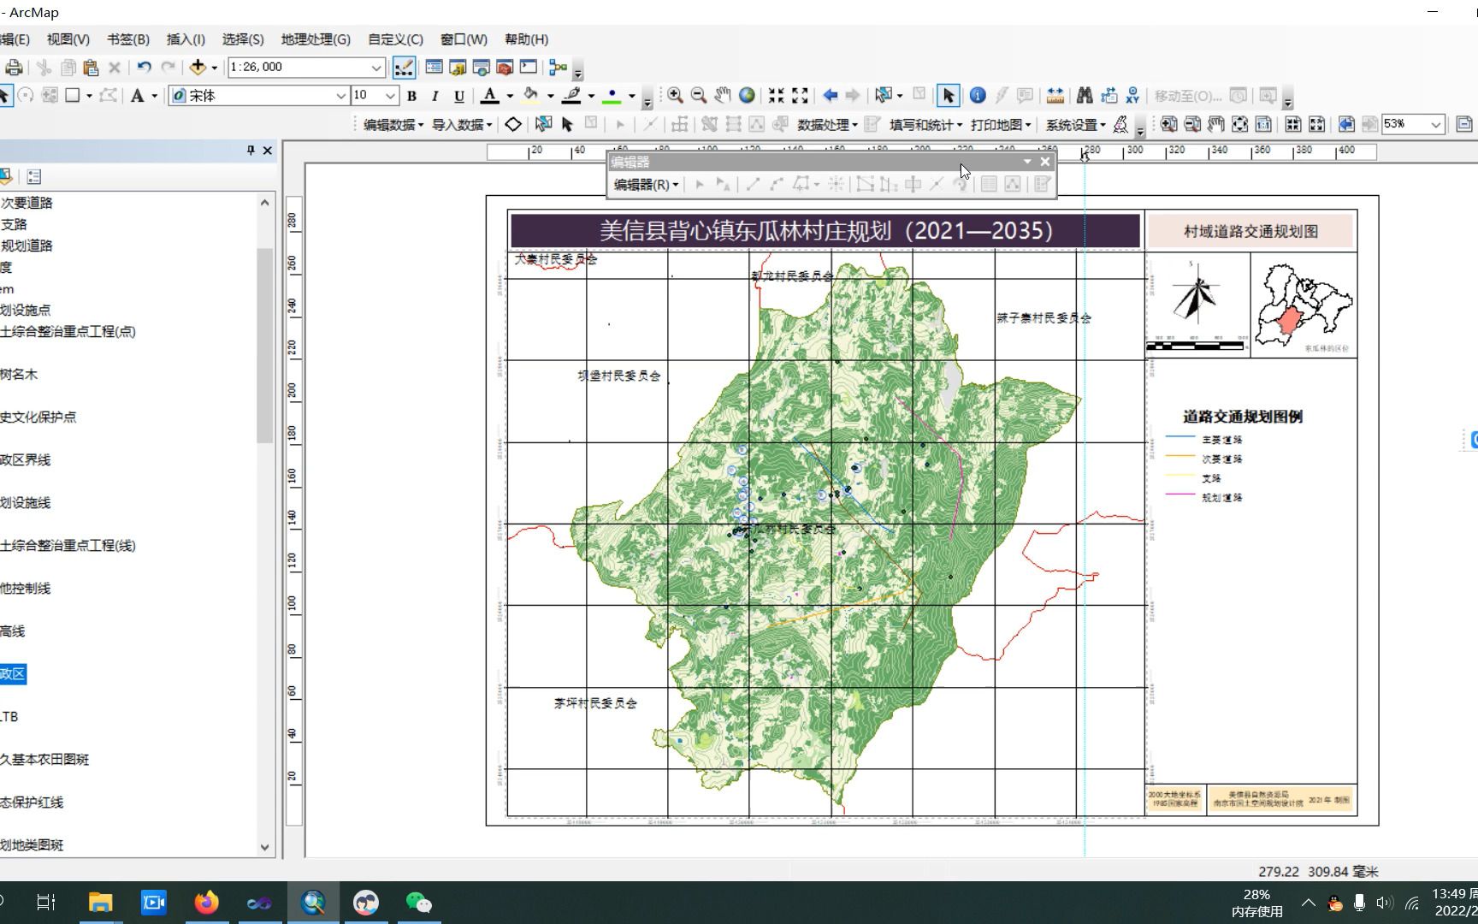Open the 编辑器(R) dropdown menu
The image size is (1478, 924).
[645, 185]
